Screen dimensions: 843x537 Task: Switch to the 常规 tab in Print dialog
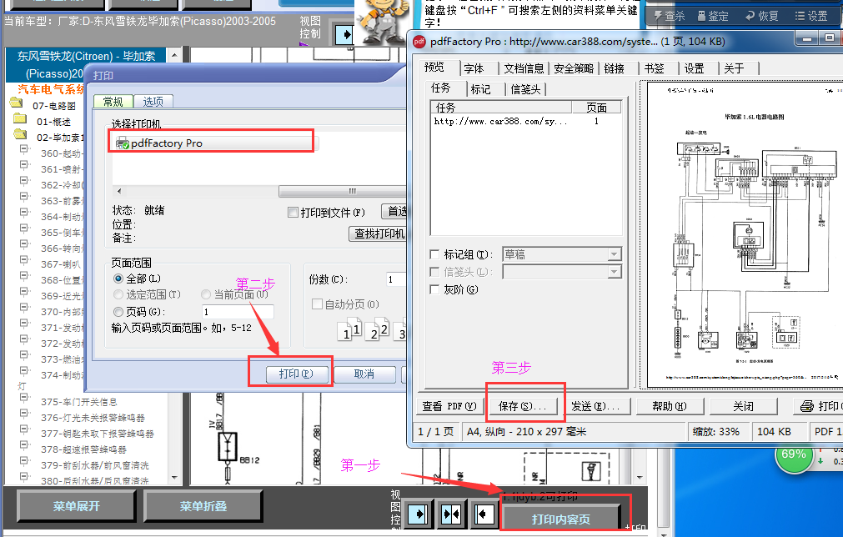coord(113,102)
